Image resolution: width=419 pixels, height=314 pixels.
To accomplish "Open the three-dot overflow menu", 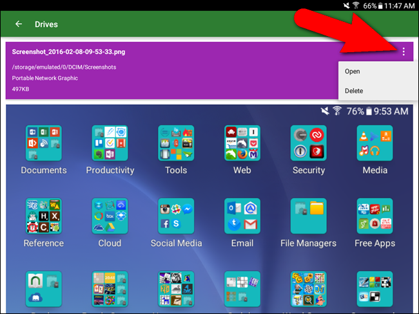I will pyautogui.click(x=404, y=51).
